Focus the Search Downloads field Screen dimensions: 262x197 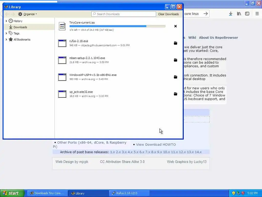tap(124, 14)
